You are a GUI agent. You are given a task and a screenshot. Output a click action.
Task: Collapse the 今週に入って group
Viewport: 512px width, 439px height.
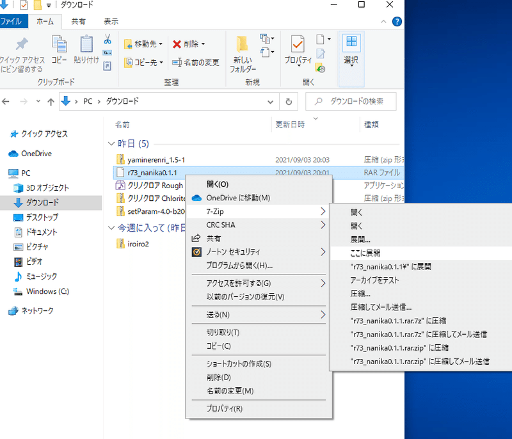pos(111,228)
